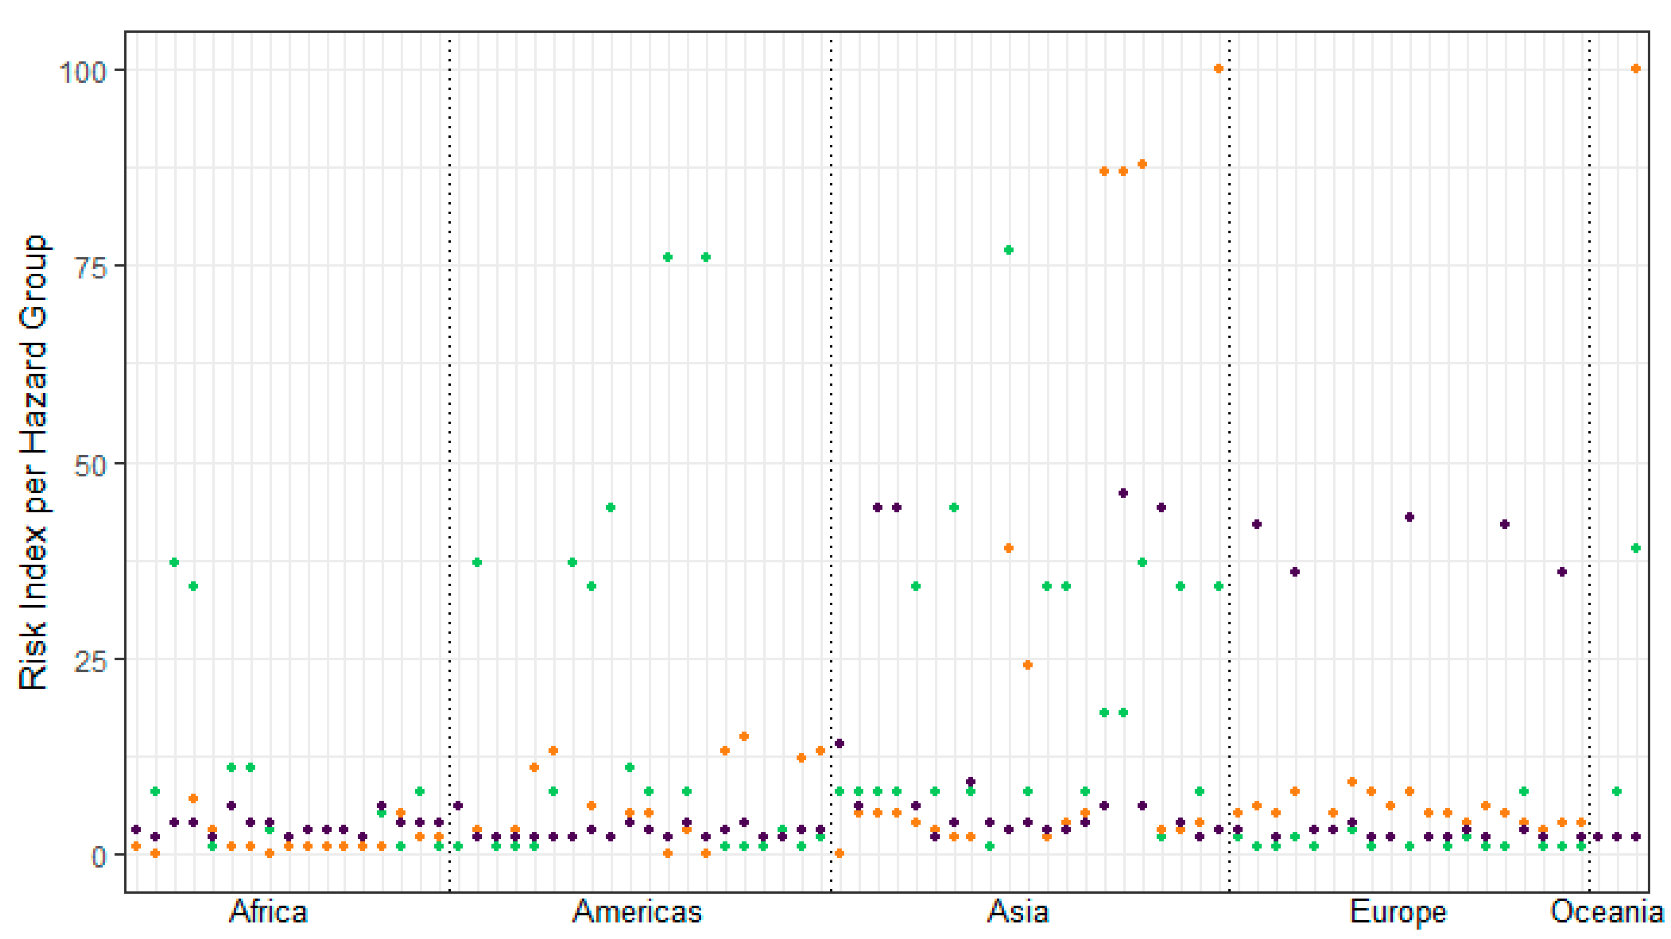Click the orange point near 24 in Asia
The image size is (1671, 939).
1028,665
